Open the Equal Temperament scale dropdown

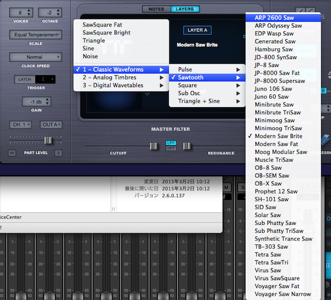click(x=36, y=35)
